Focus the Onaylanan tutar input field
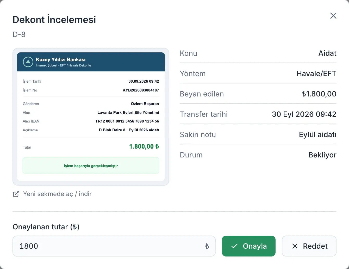The height and width of the screenshot is (269, 349). tap(114, 246)
